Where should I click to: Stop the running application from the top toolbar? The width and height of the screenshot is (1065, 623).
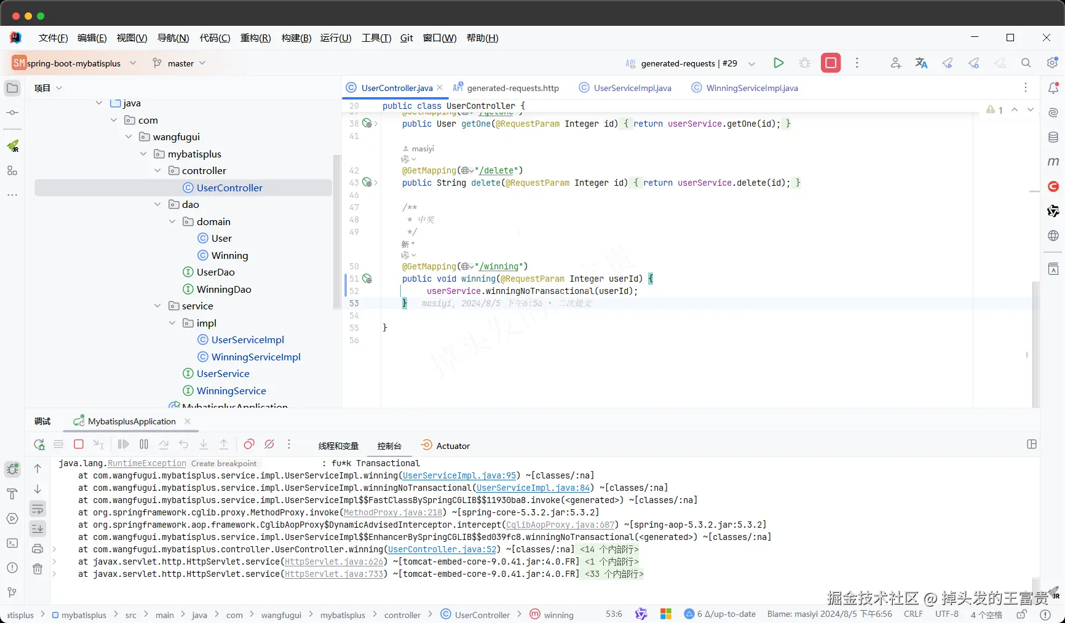click(x=830, y=63)
